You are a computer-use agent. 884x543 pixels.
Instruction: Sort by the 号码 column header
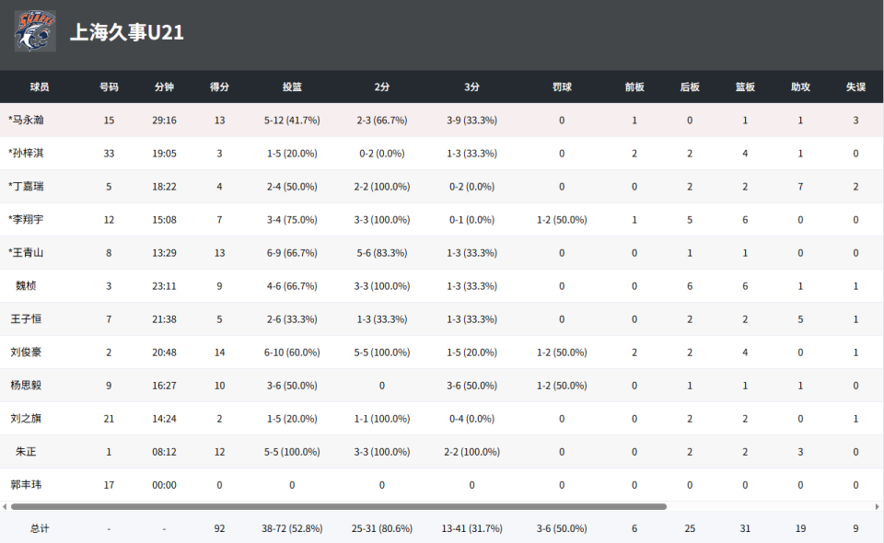point(109,87)
